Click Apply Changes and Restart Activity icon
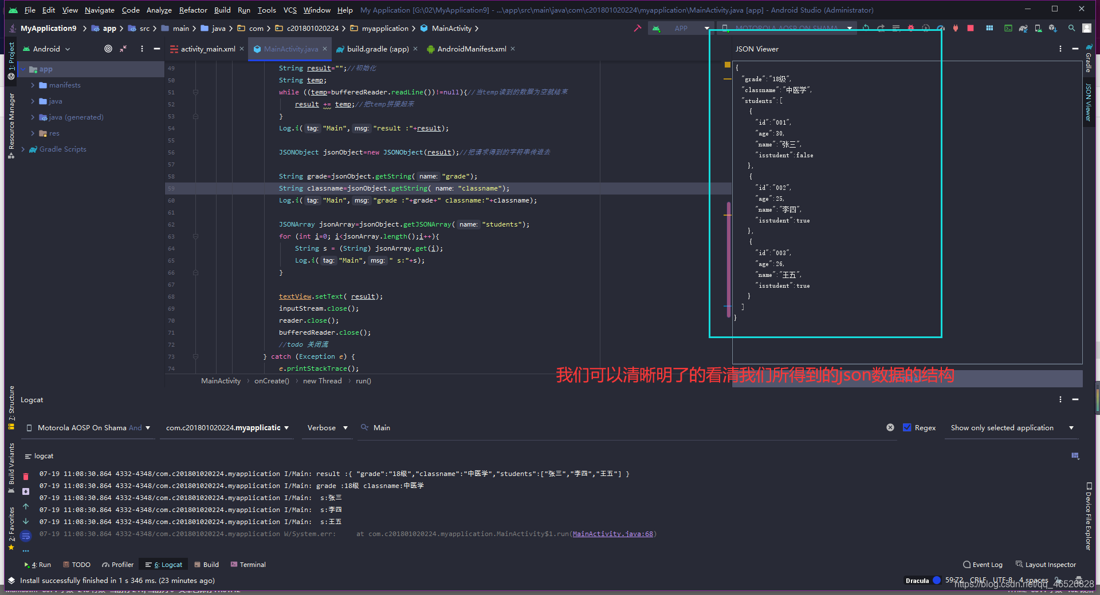Viewport: 1100px width, 595px height. pos(881,28)
